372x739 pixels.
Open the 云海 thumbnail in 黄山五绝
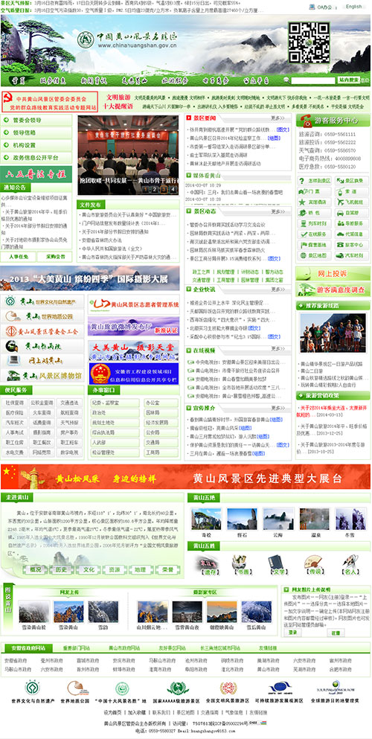[x=278, y=519]
